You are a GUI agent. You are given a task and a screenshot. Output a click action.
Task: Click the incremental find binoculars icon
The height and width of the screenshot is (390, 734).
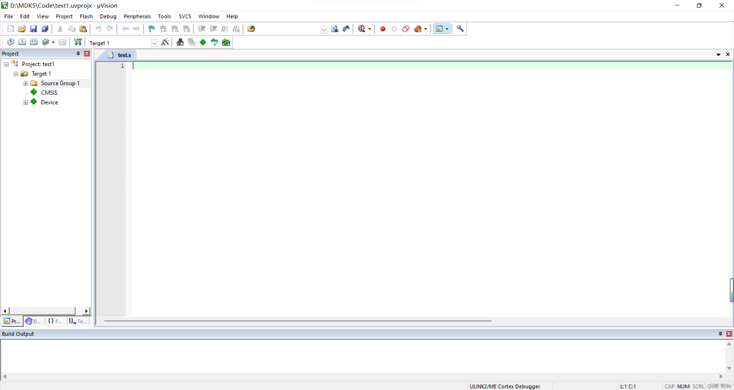[x=346, y=29]
